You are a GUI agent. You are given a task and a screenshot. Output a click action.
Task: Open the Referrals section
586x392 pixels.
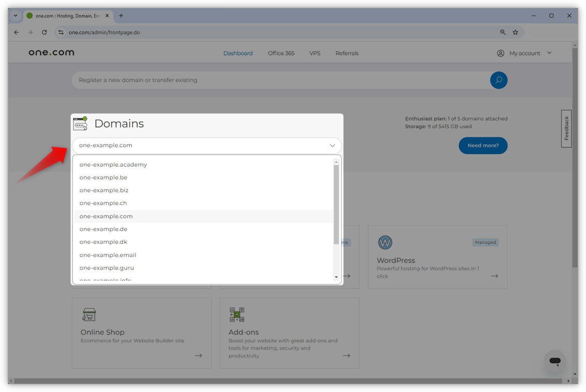click(x=346, y=53)
